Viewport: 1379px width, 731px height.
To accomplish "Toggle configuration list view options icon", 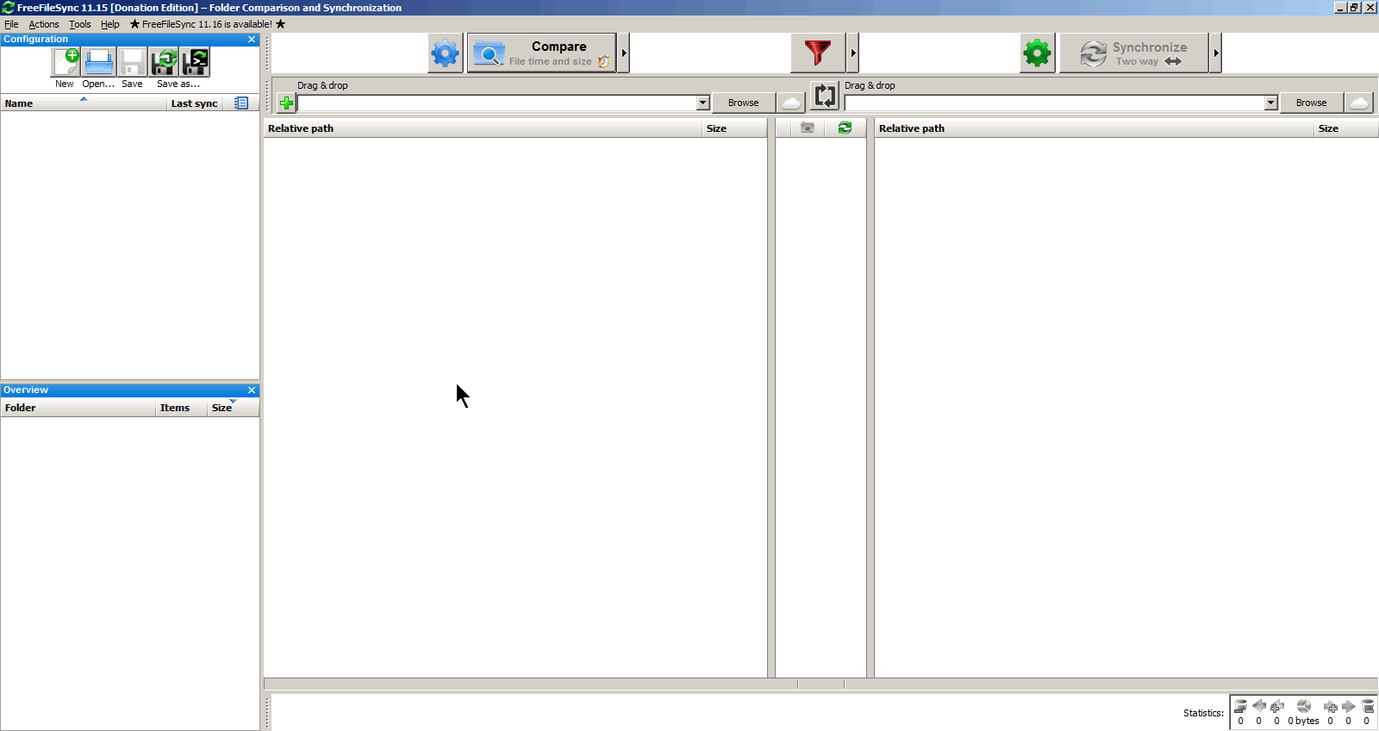I will click(x=241, y=103).
